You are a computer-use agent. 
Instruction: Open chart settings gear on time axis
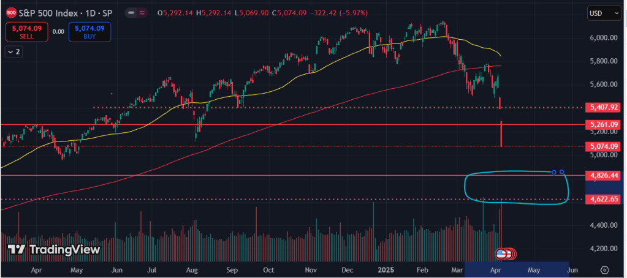tap(604, 269)
